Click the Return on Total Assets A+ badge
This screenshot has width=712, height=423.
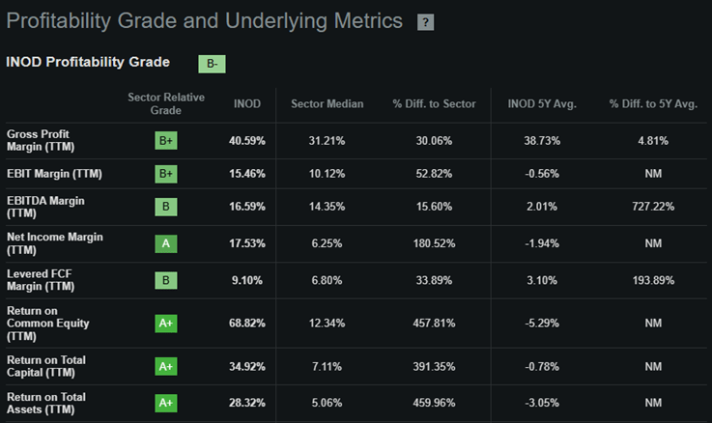click(166, 404)
